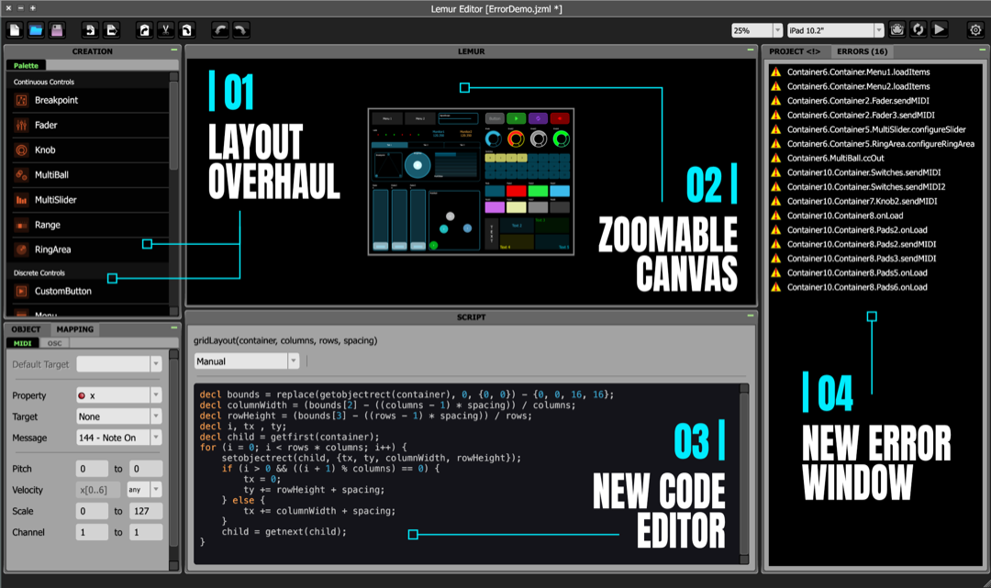Redo the action with the right arrow icon
Viewport: 991px width, 588px height.
(240, 29)
